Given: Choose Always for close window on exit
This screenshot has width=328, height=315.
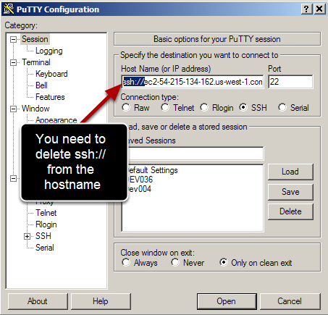Looking at the screenshot, I should coord(126,262).
